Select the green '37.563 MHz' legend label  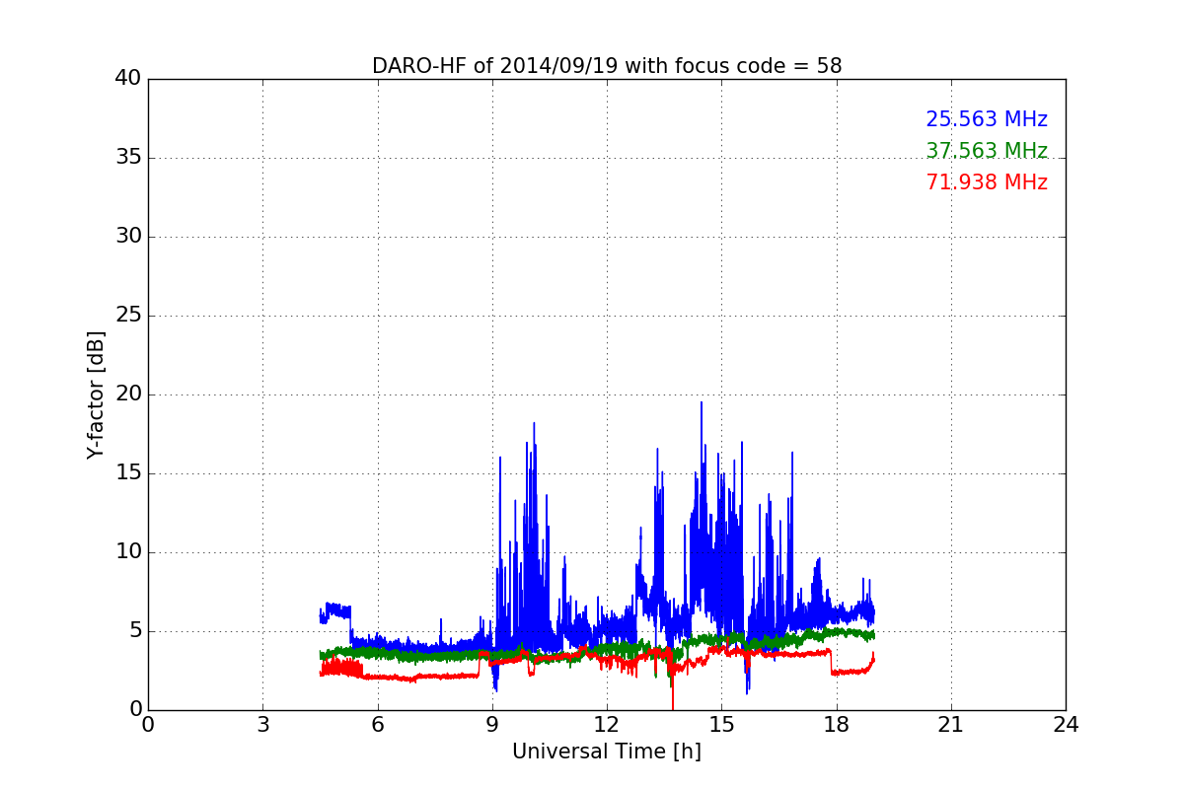pyautogui.click(x=987, y=151)
